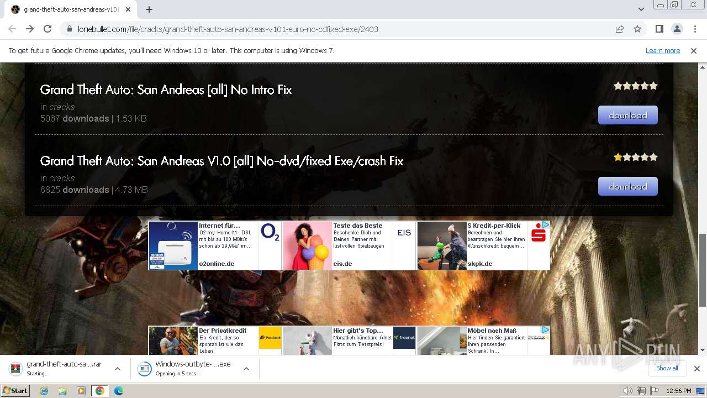Rate the No-dvd/fixed Exe/crash Fix stars
This screenshot has height=398, width=707.
click(636, 157)
